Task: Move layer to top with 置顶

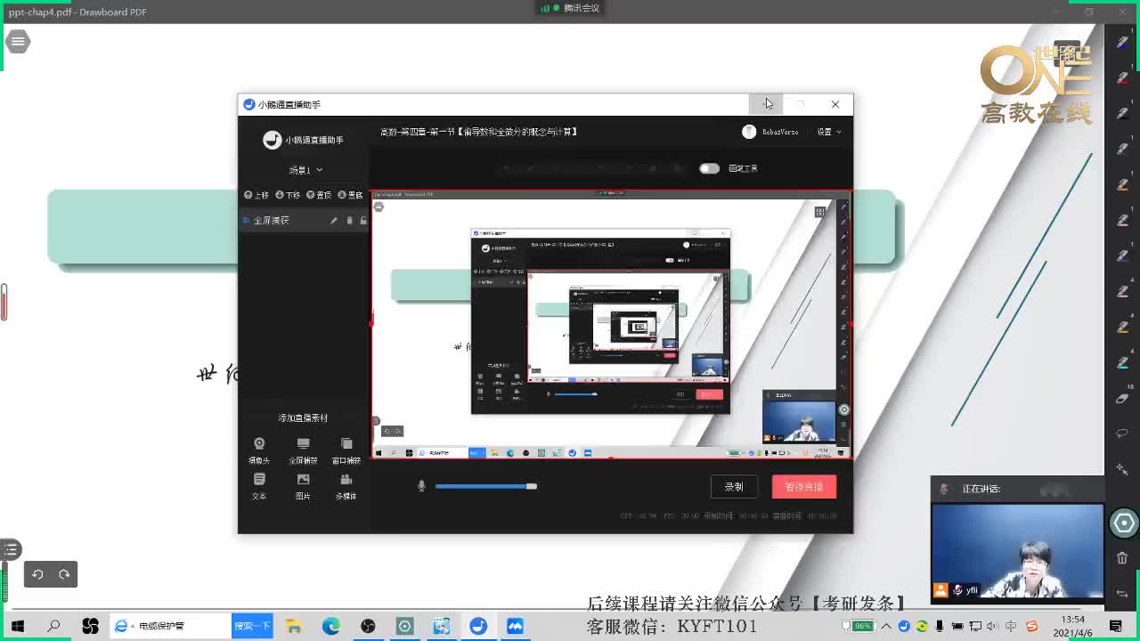Action: [319, 195]
